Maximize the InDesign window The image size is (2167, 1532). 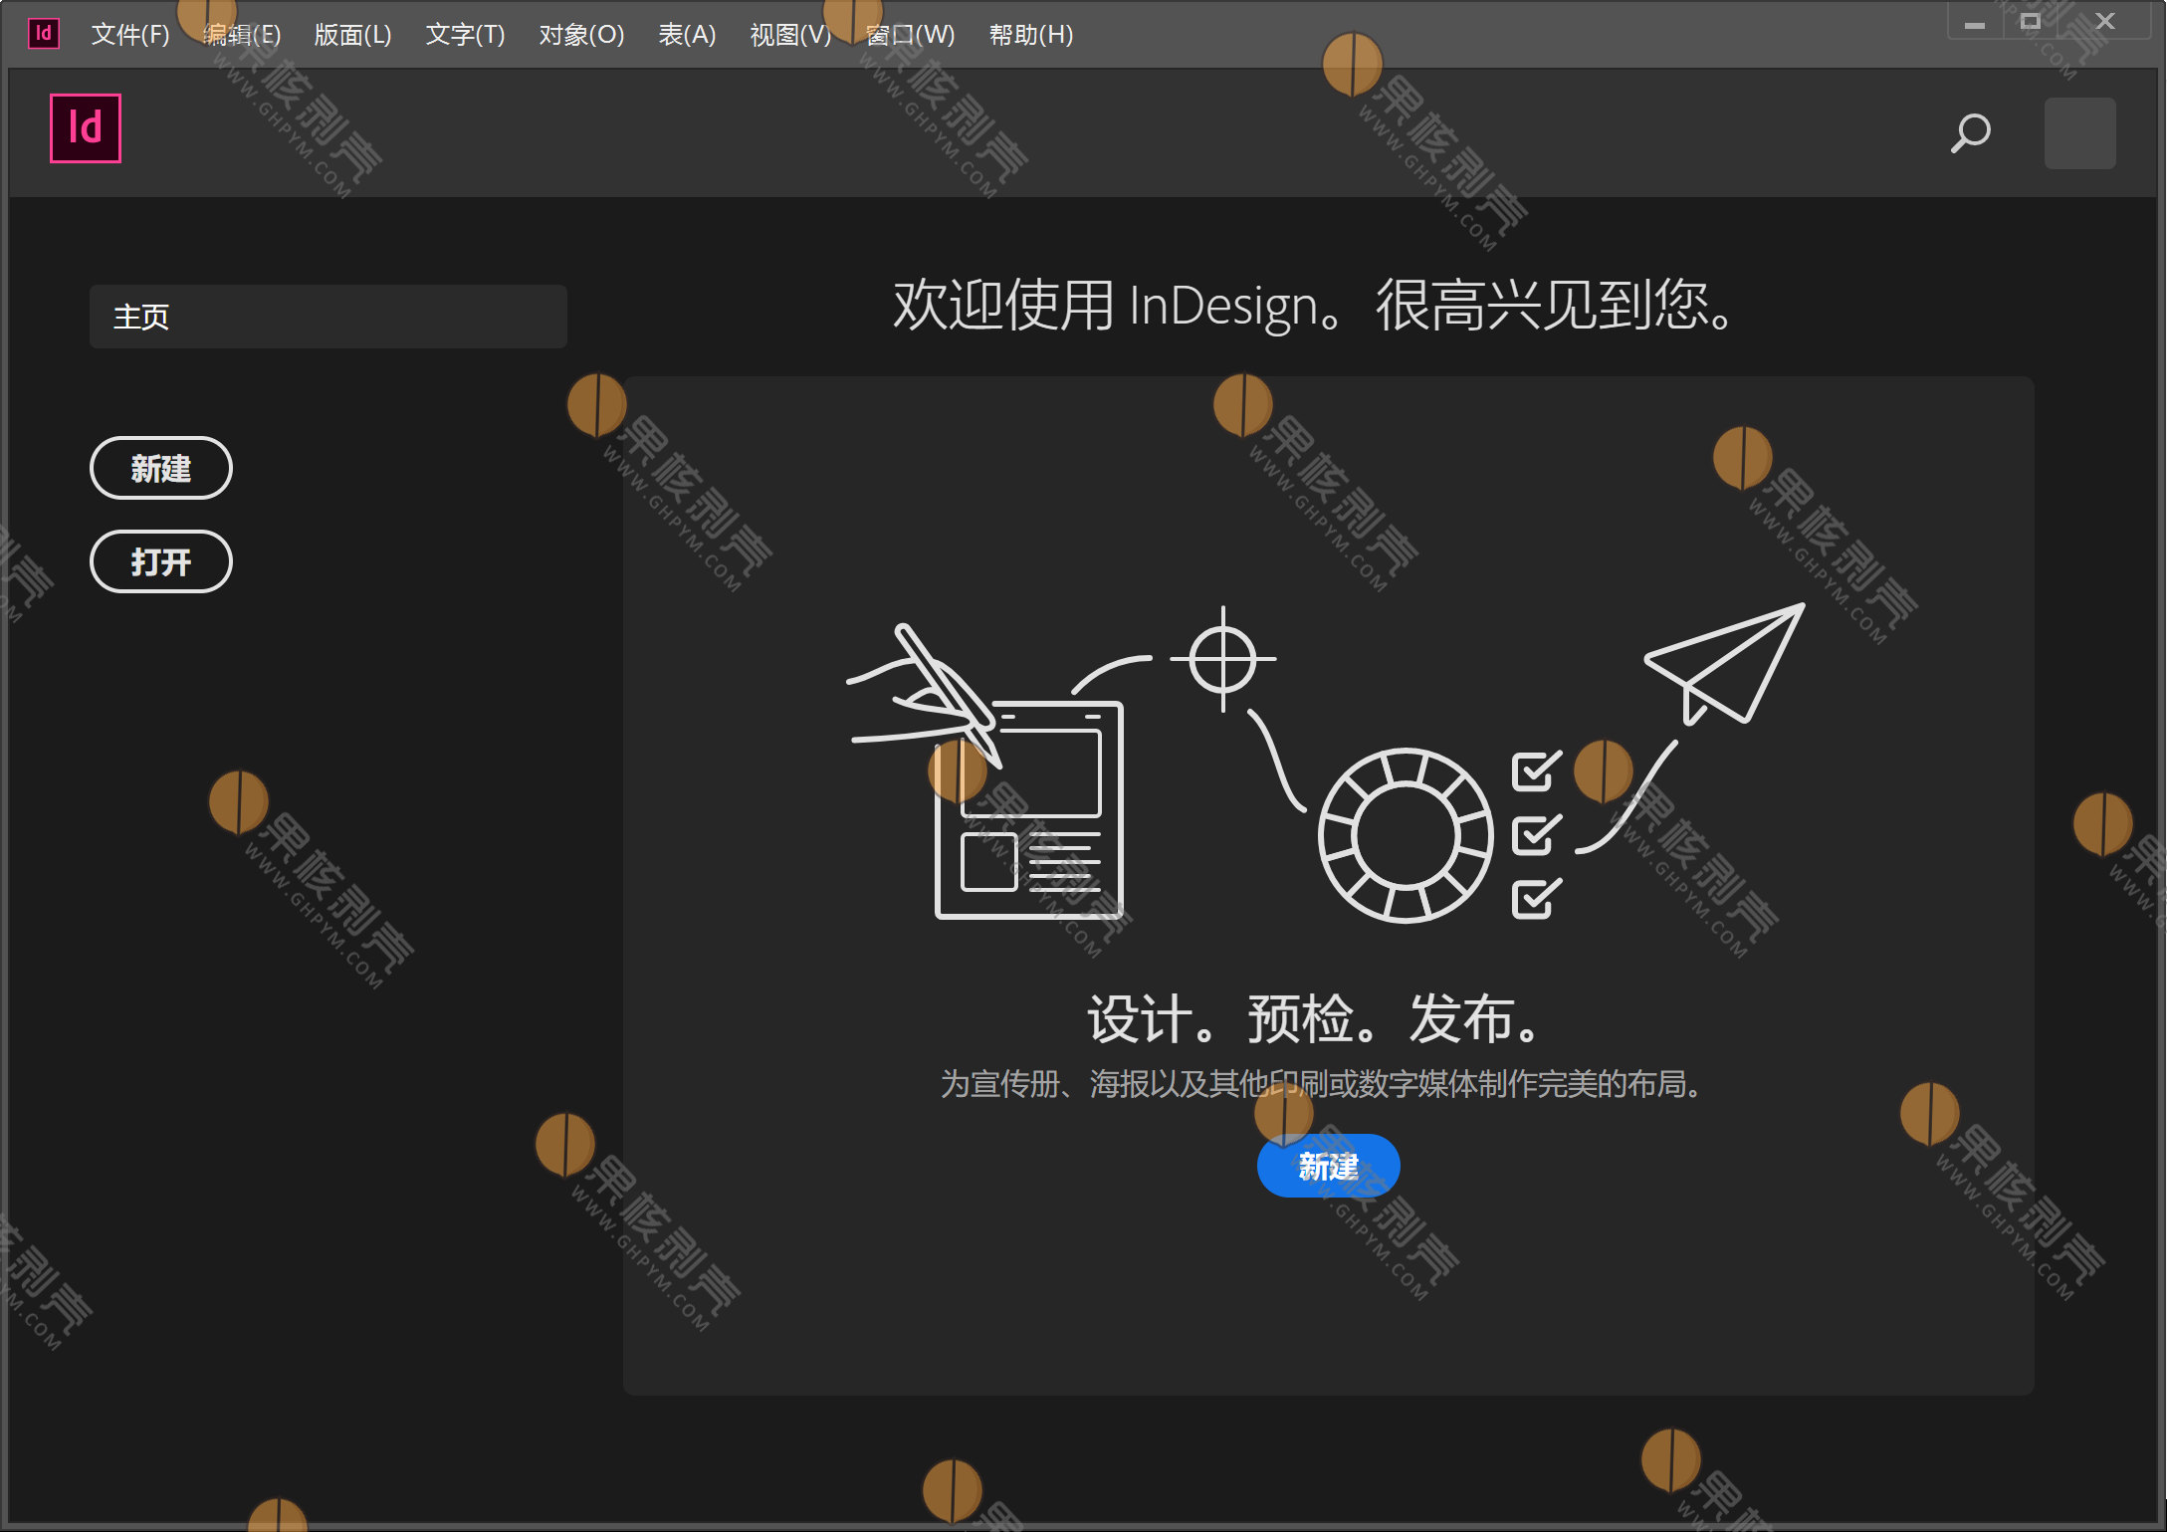[2030, 22]
